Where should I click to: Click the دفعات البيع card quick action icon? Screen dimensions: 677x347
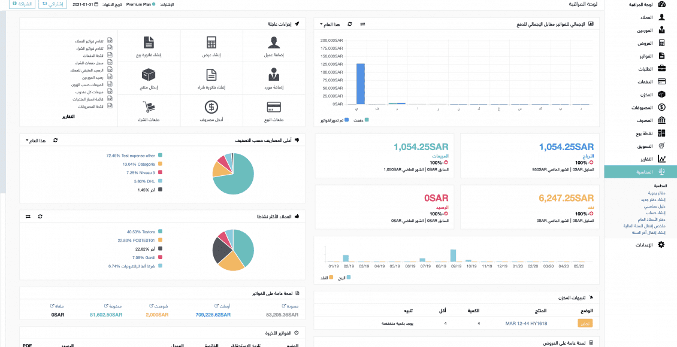[274, 107]
